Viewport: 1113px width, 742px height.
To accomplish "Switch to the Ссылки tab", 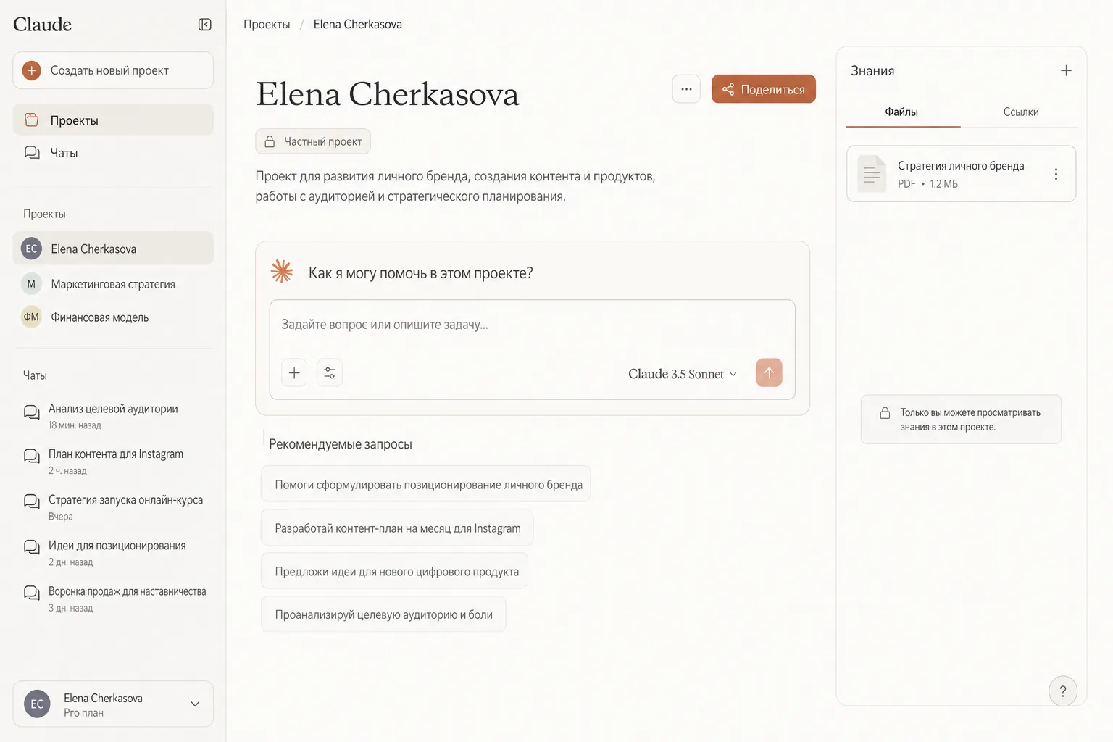I will point(1020,112).
